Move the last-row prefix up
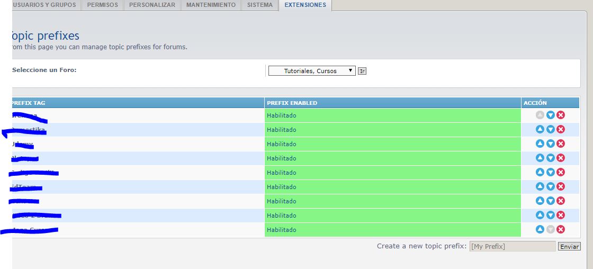 (x=540, y=229)
